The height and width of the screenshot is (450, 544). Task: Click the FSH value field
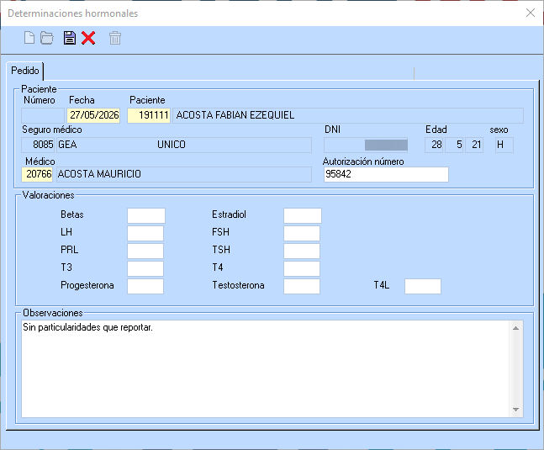click(x=302, y=233)
